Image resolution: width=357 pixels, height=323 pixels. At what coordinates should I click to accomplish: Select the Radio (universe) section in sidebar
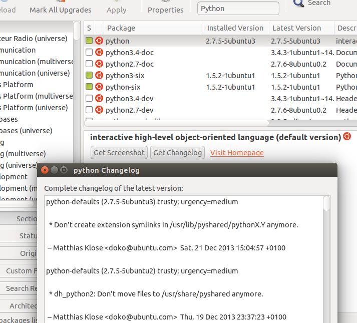pyautogui.click(x=34, y=39)
